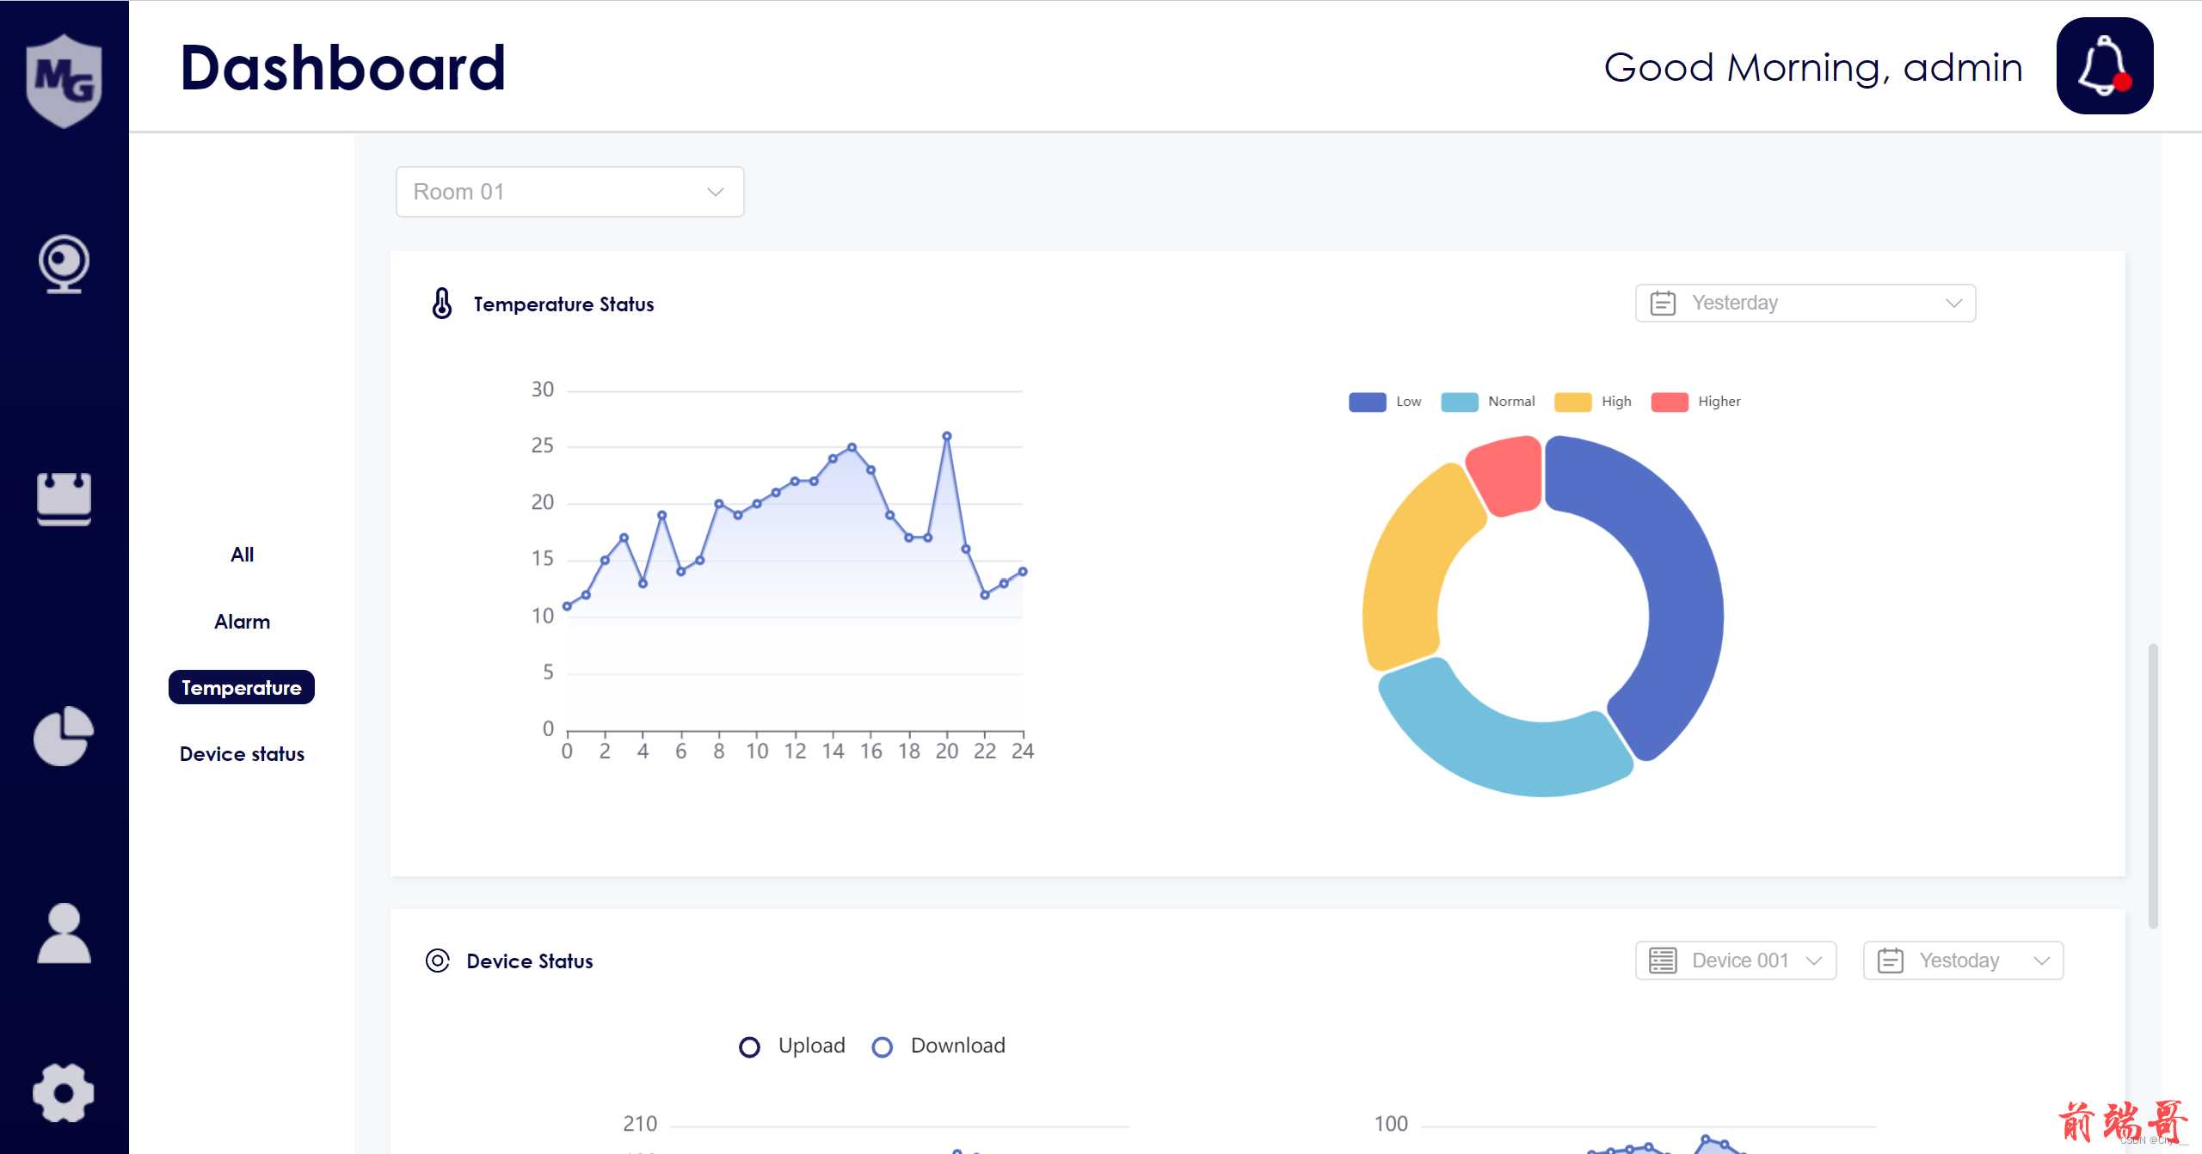
Task: Click the Device Status heading
Action: pos(530,961)
